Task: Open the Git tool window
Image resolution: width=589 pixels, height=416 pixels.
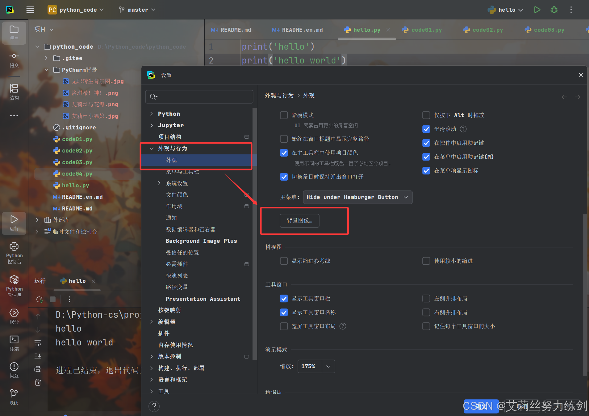Action: [x=14, y=396]
